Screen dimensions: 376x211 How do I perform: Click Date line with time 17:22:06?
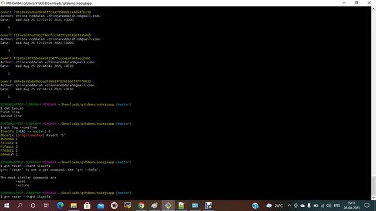click(x=37, y=43)
